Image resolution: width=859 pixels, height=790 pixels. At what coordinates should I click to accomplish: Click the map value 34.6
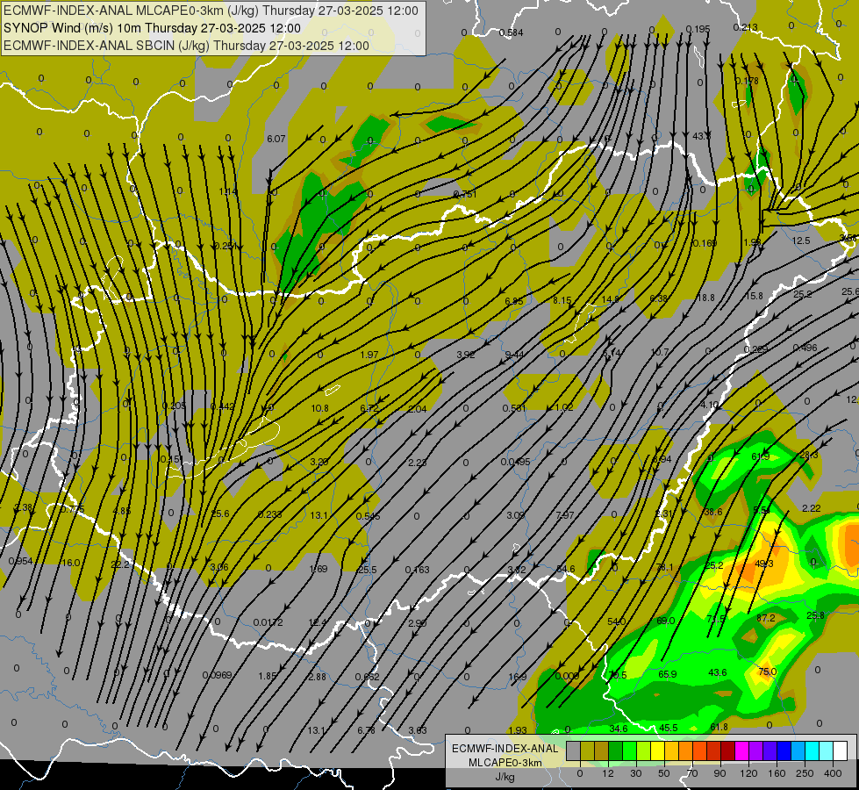pos(619,729)
